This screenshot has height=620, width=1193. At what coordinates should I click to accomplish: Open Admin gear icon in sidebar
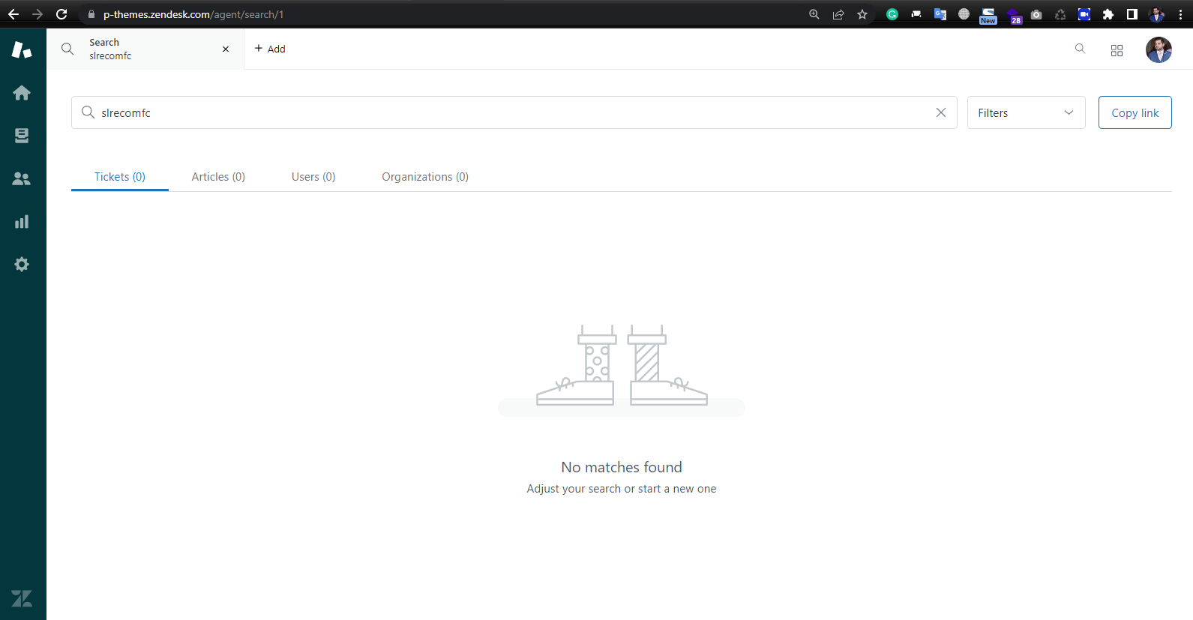click(22, 264)
